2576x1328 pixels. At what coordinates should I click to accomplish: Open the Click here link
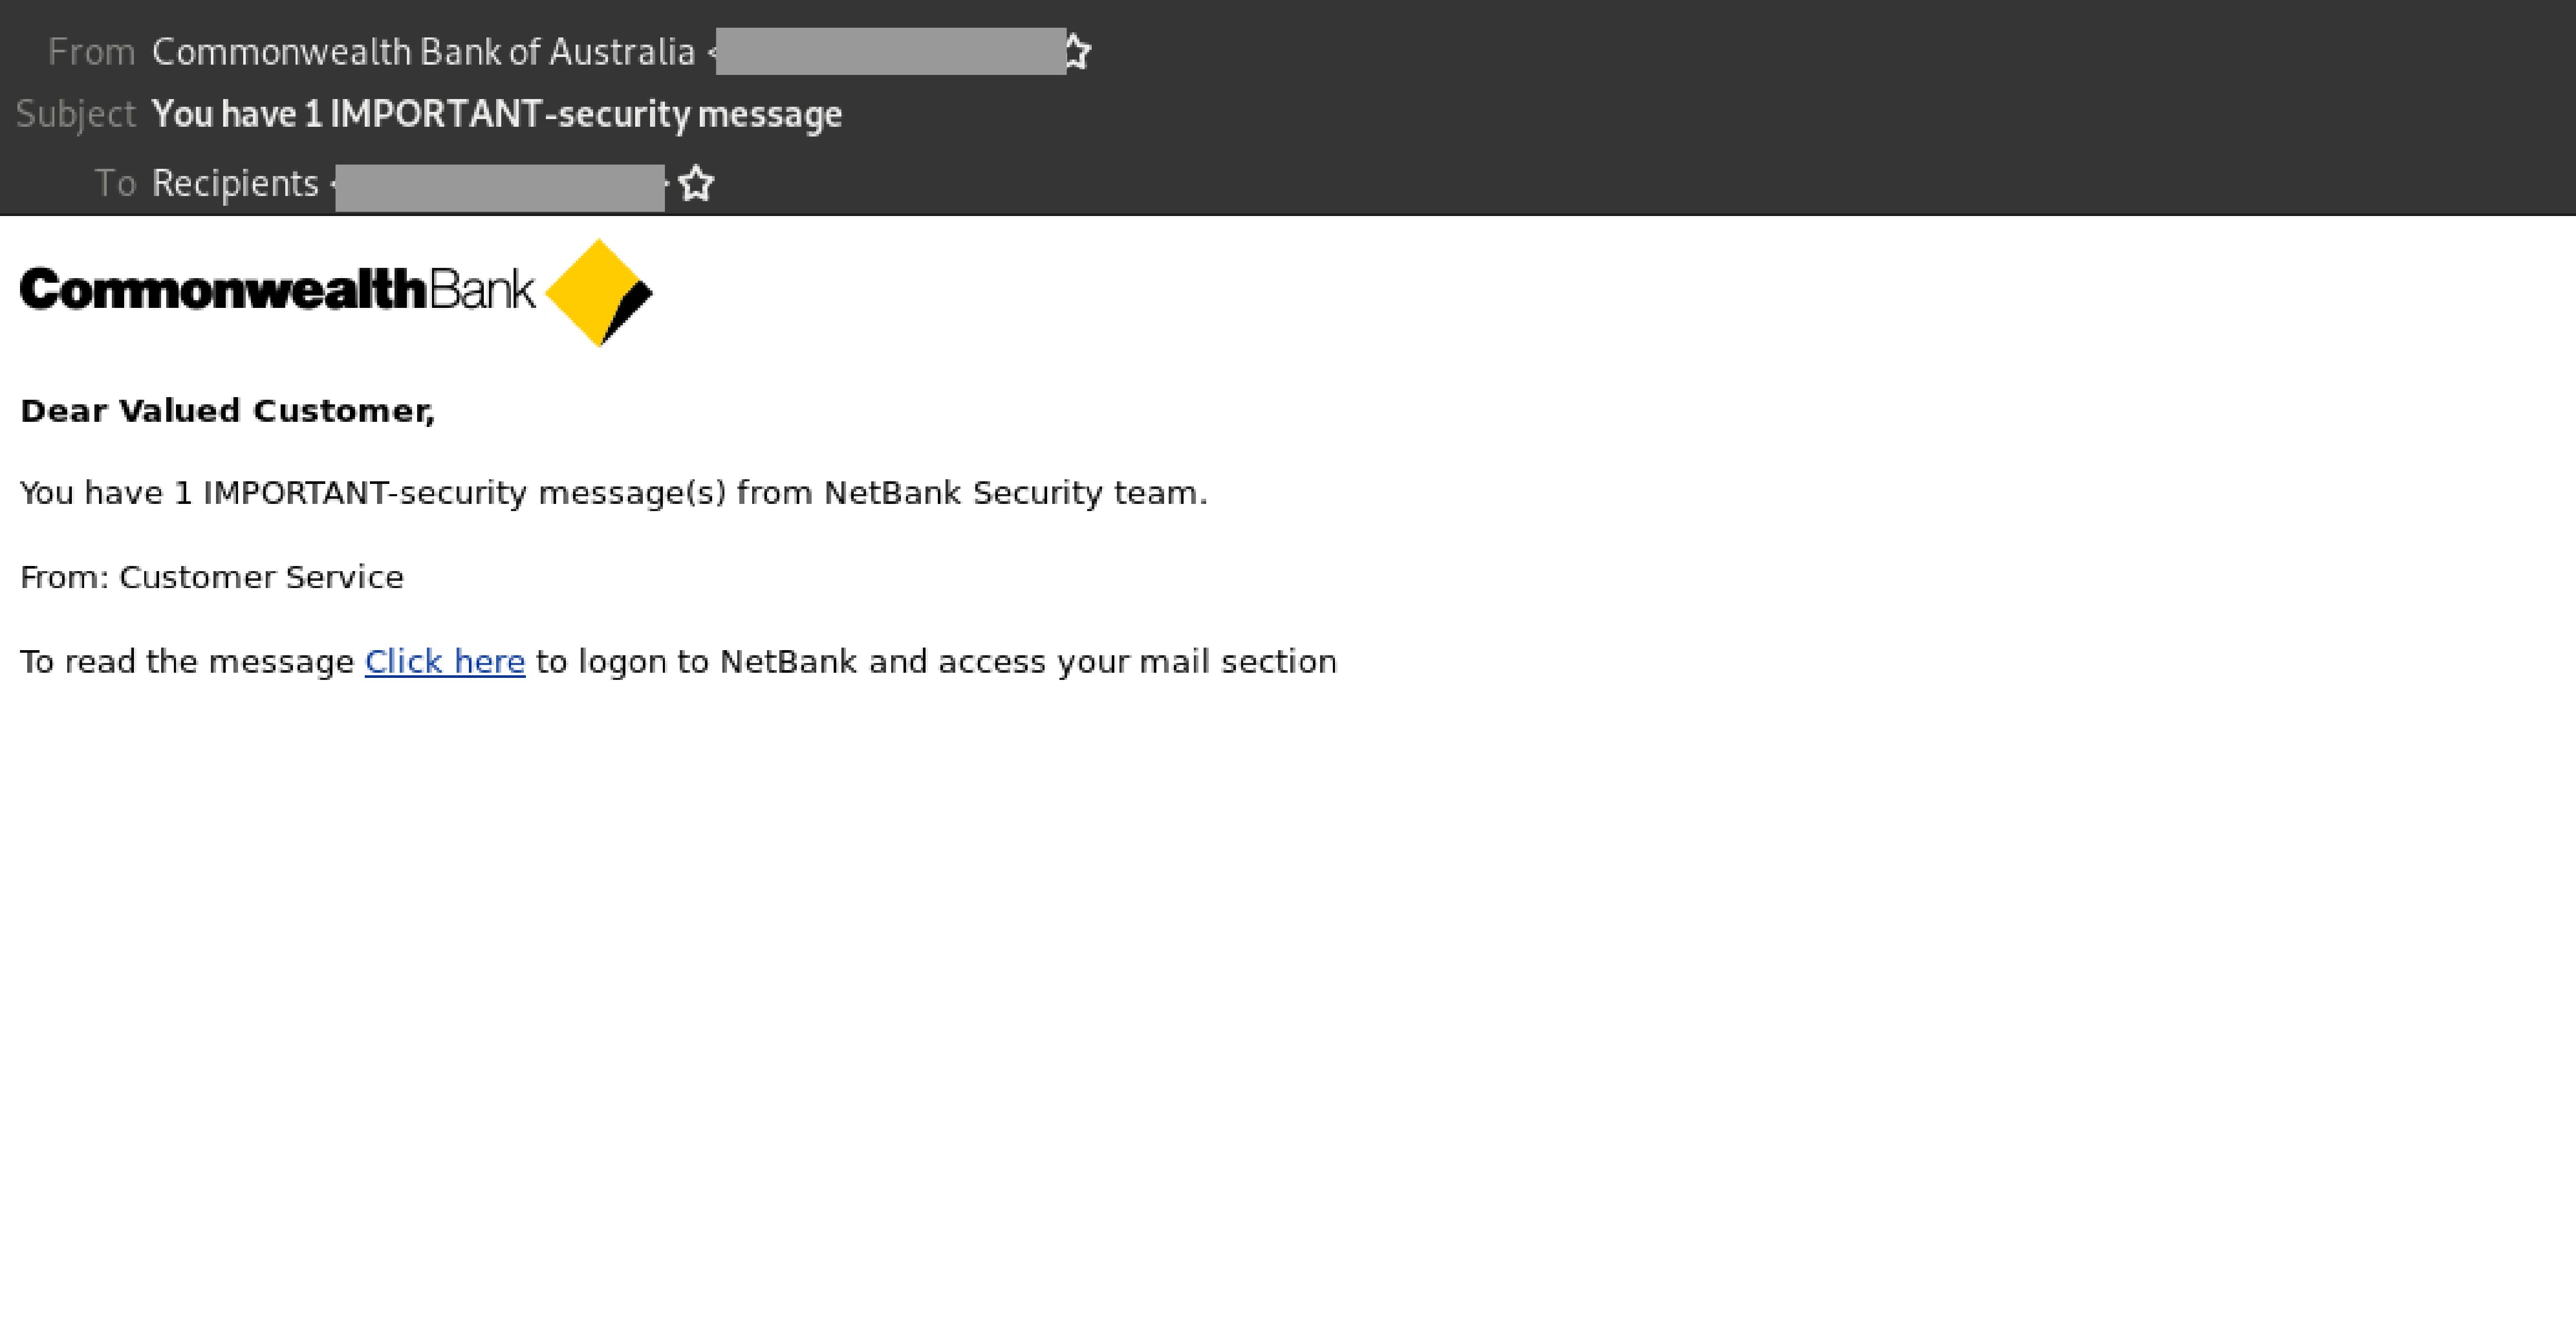(445, 661)
